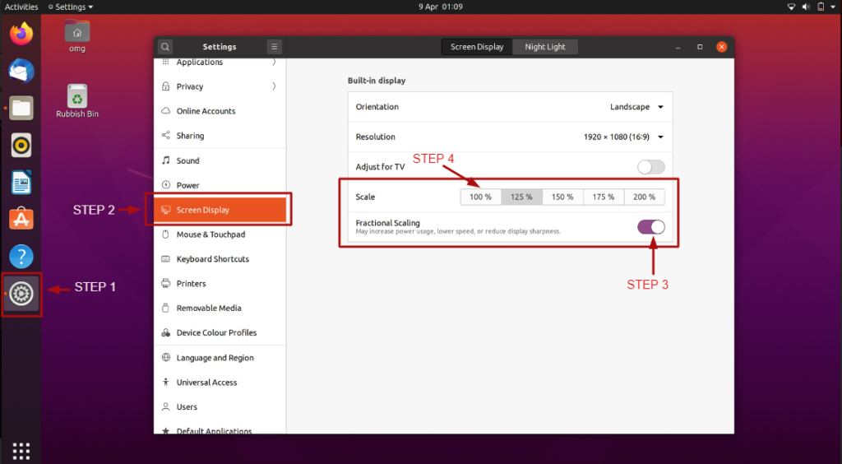Click the Sharing icon in sidebar
842x464 pixels.
tap(166, 135)
